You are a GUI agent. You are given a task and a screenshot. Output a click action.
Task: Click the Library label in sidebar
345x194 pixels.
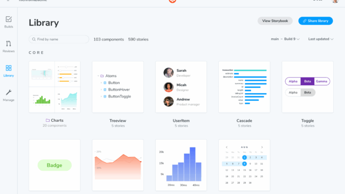coord(9,75)
